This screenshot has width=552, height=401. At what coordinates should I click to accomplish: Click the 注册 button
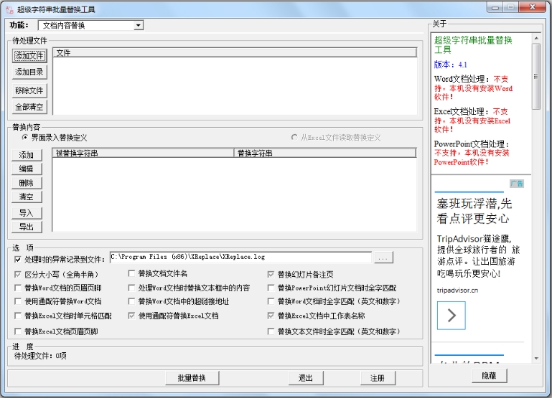point(378,378)
